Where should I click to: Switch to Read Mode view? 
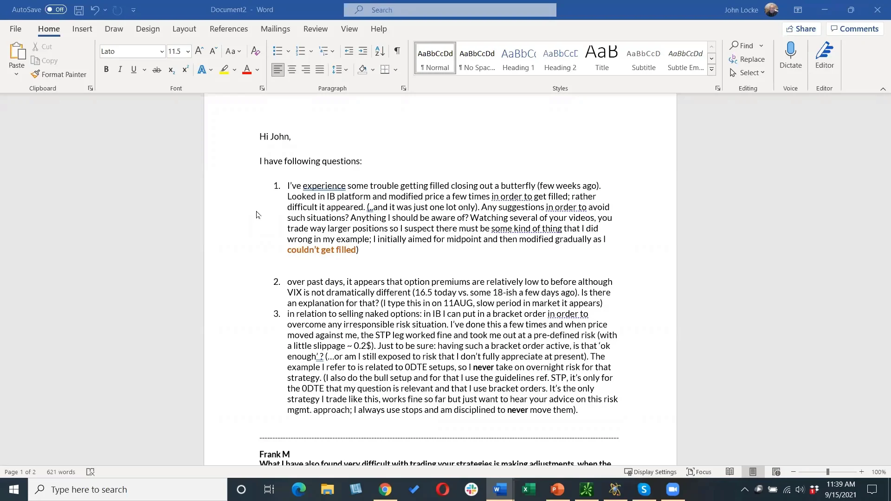(730, 472)
